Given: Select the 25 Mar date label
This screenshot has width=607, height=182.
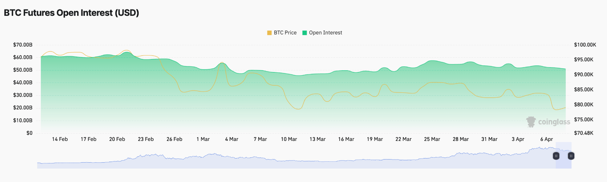Looking at the screenshot, I should [x=432, y=139].
